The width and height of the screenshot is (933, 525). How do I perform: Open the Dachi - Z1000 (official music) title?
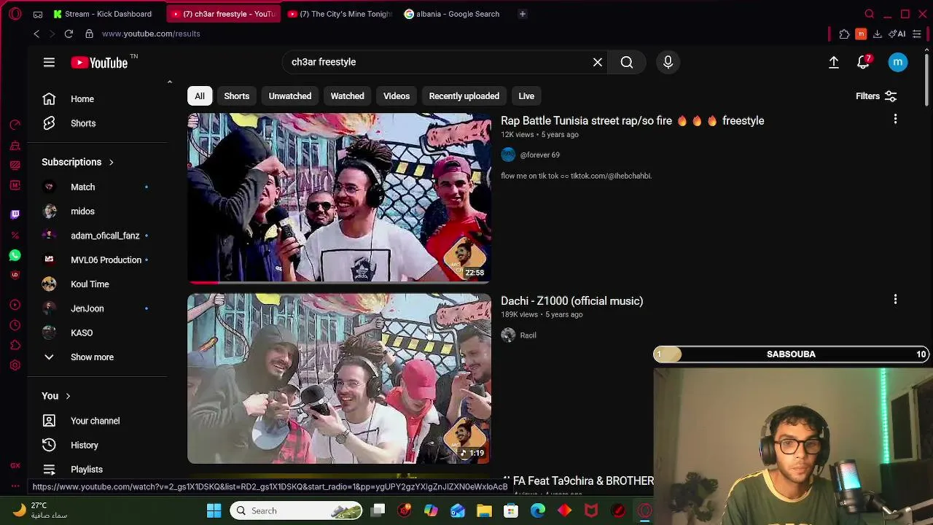pyautogui.click(x=572, y=301)
